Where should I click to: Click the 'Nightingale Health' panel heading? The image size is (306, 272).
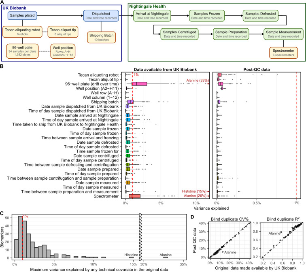click(x=147, y=6)
